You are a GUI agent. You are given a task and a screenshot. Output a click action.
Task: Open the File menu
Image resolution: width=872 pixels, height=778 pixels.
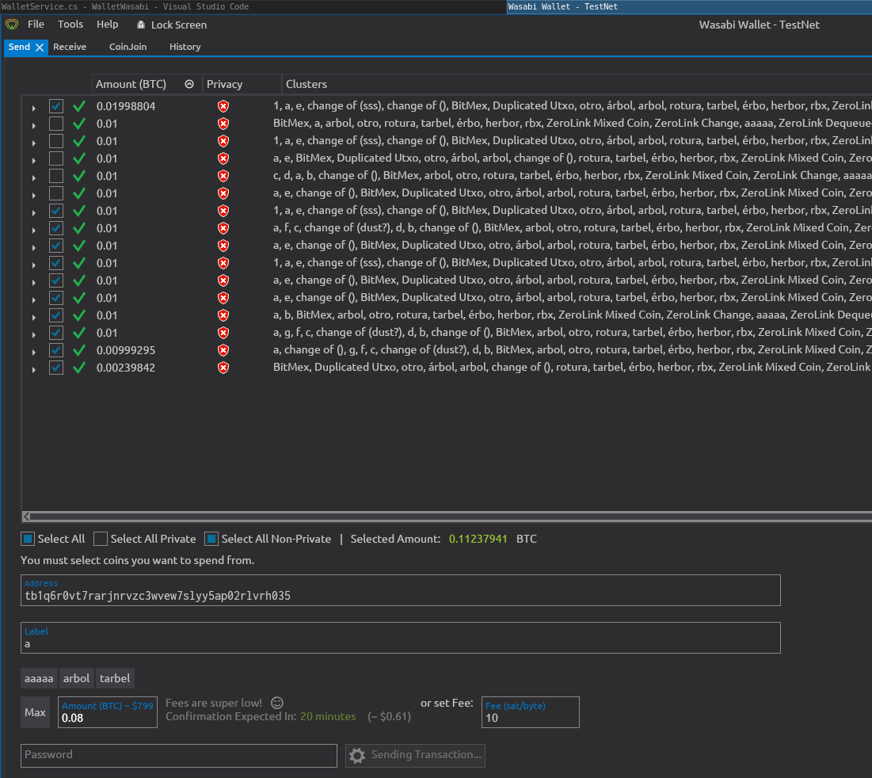pyautogui.click(x=36, y=25)
